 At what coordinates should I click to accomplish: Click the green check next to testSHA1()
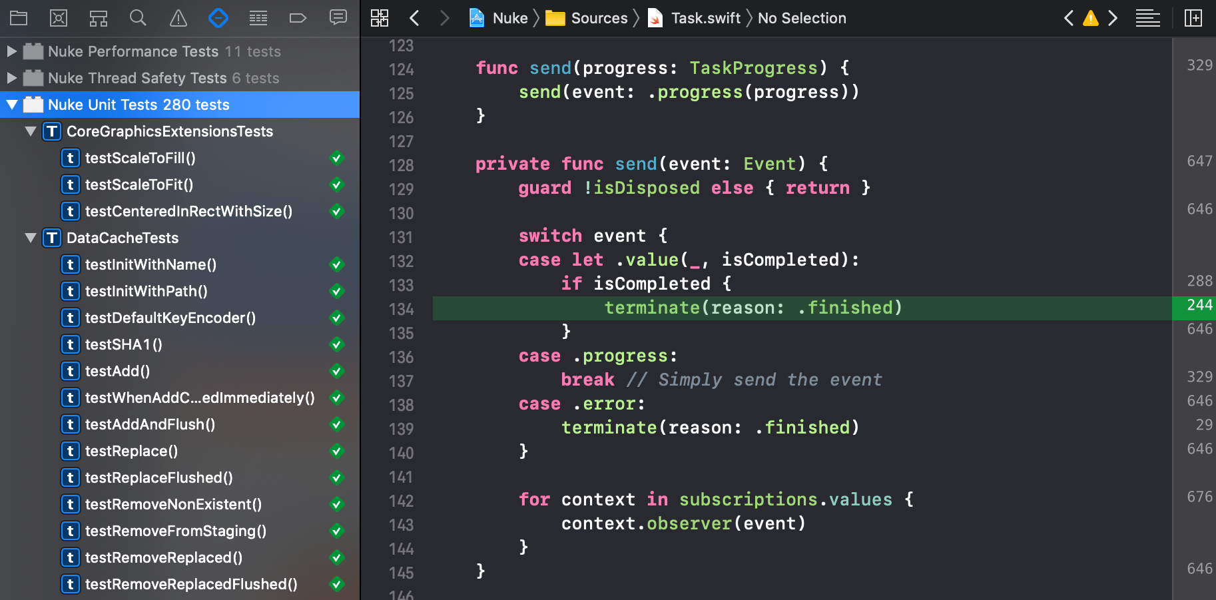pyautogui.click(x=337, y=344)
